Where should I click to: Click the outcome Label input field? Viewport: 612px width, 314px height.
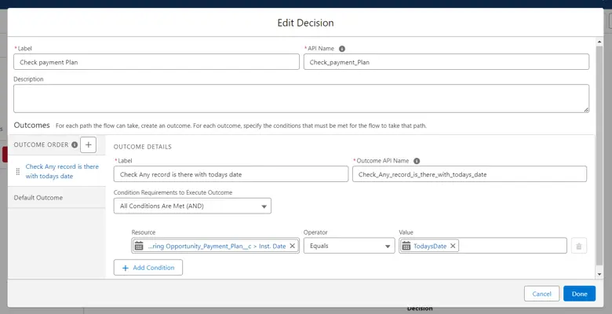click(x=231, y=174)
